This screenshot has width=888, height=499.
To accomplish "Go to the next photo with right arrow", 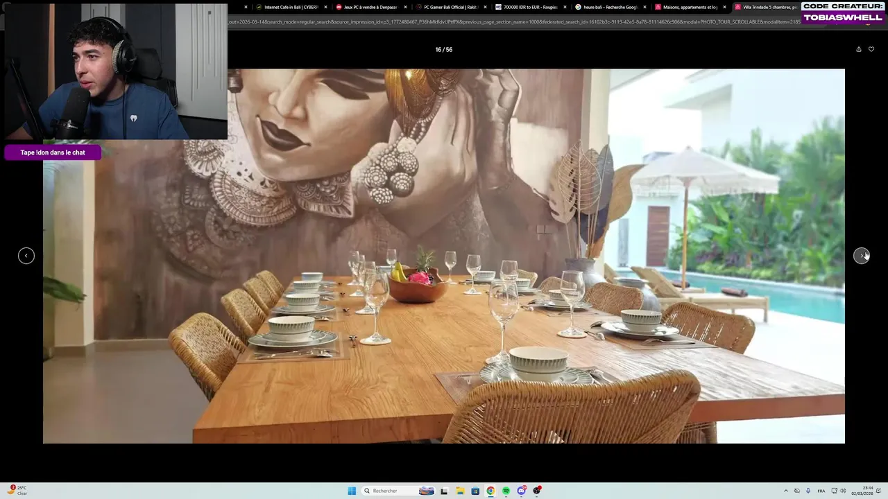I will [861, 256].
